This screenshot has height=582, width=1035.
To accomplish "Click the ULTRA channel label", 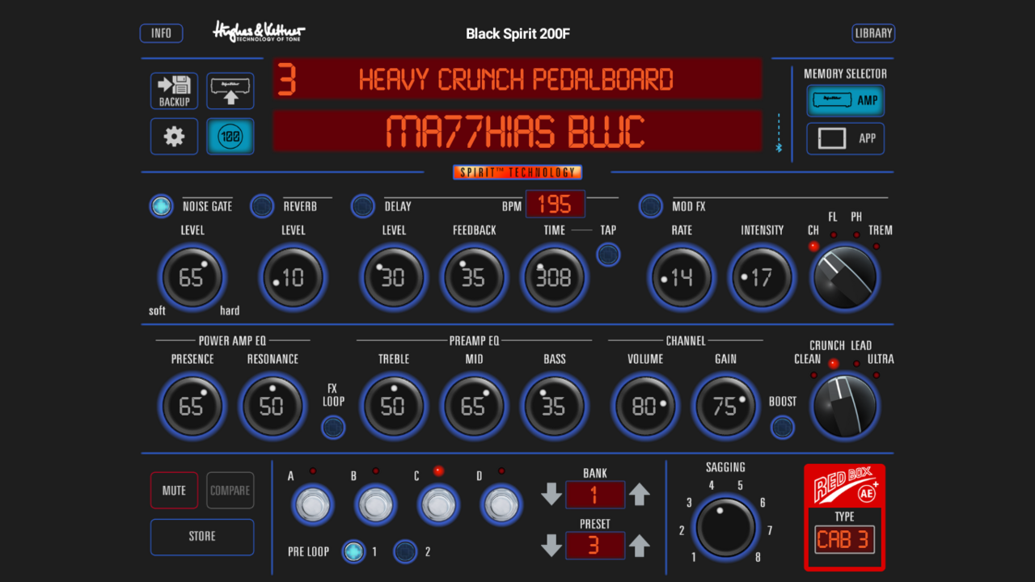I will (x=881, y=359).
